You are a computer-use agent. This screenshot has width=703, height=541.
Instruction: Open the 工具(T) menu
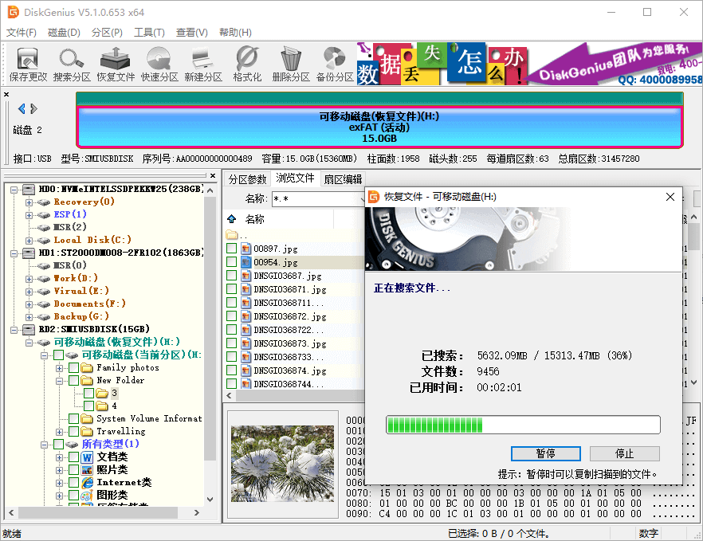149,33
